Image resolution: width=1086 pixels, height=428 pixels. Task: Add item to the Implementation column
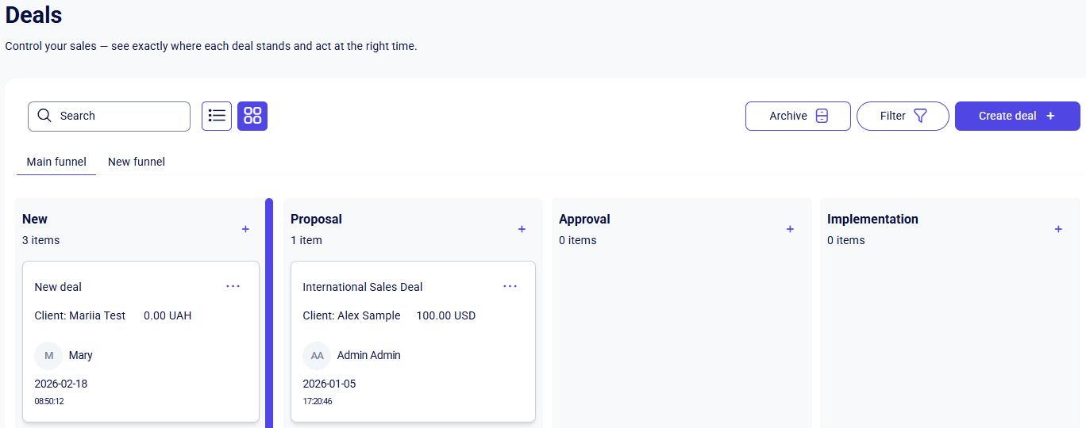(1058, 229)
